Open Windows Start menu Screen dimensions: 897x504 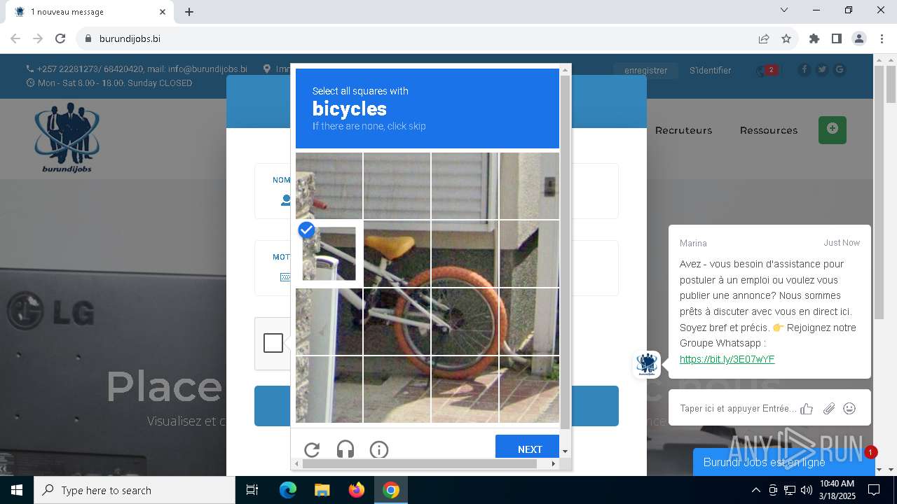pos(17,490)
